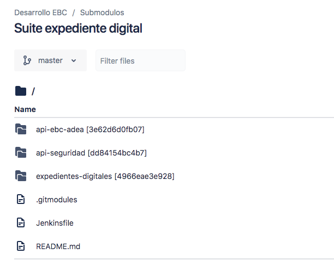This screenshot has height=260, width=334.
Task: Click the branch icon beside master
Action: (27, 60)
